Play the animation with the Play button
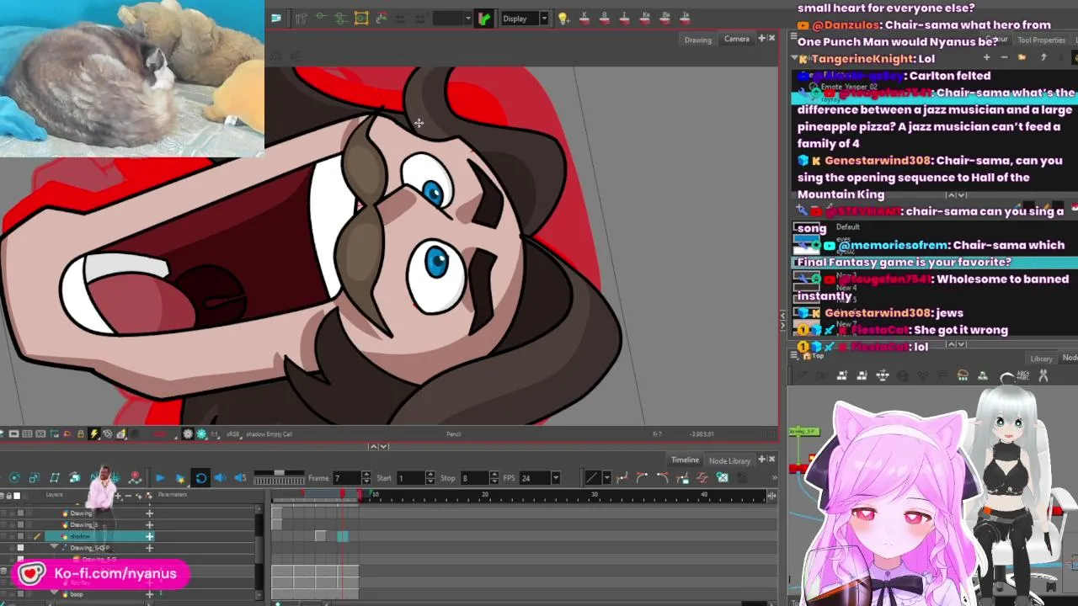The width and height of the screenshot is (1078, 606). pos(159,478)
